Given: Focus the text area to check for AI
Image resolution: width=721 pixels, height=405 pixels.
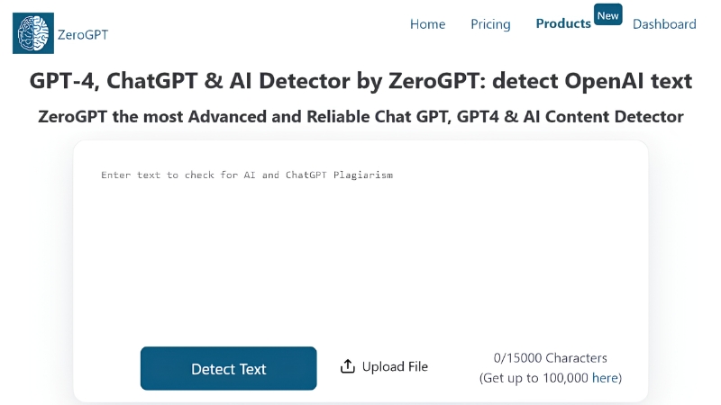Looking at the screenshot, I should click(x=360, y=248).
